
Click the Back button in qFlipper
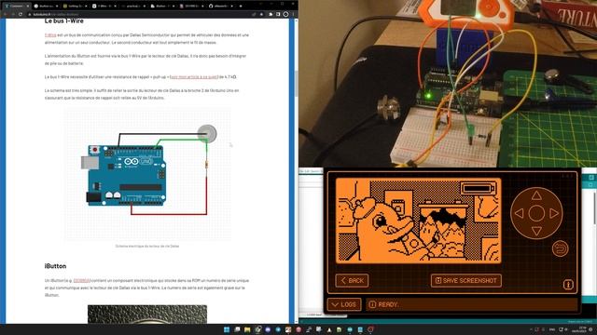pos(352,281)
